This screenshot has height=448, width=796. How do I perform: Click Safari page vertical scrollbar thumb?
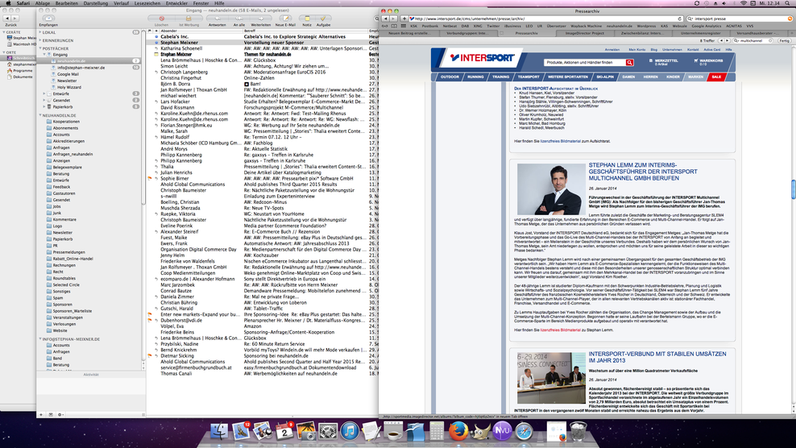tap(793, 190)
